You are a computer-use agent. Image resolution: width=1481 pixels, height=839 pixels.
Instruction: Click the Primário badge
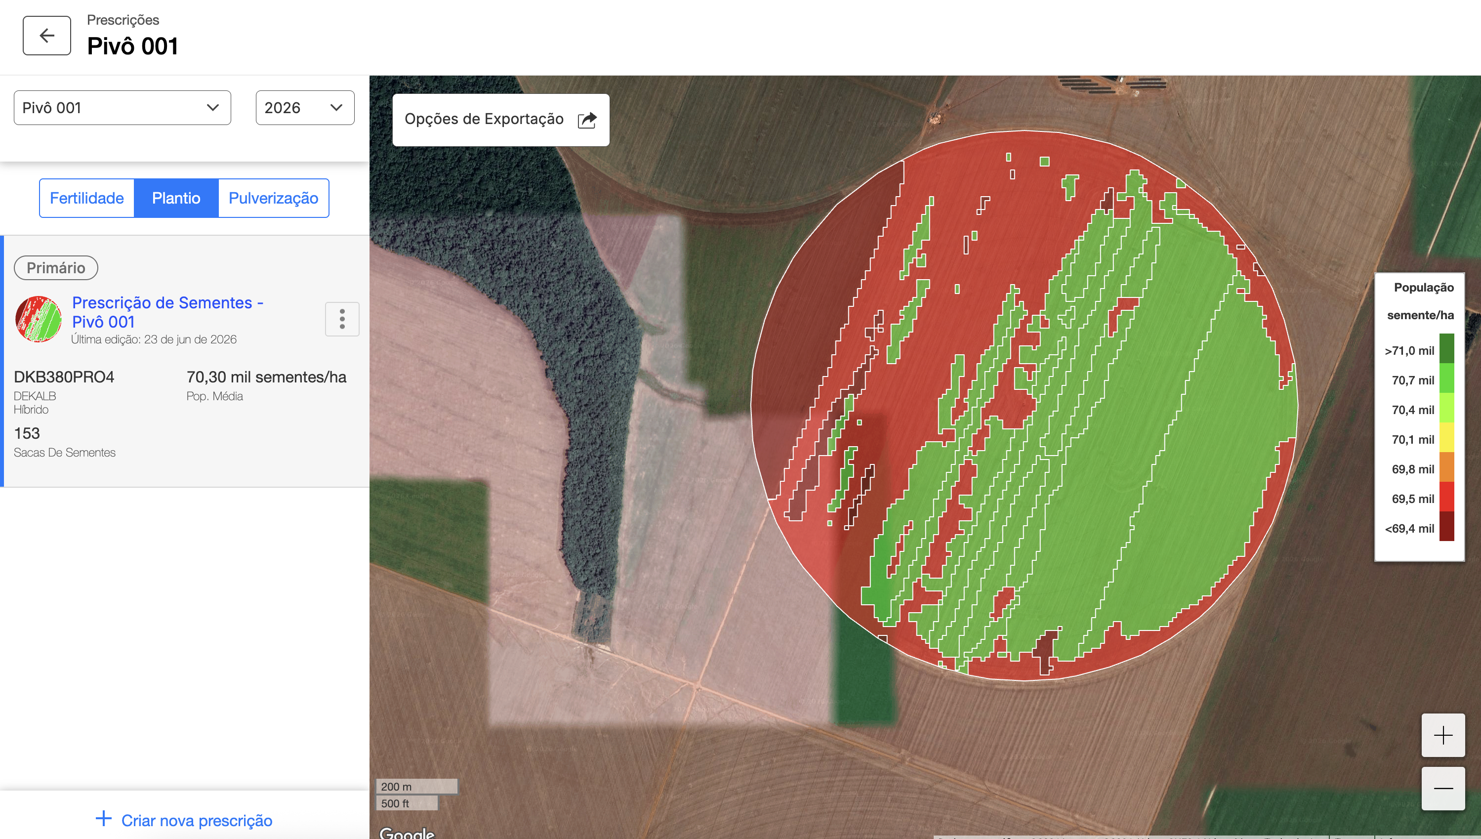coord(56,268)
